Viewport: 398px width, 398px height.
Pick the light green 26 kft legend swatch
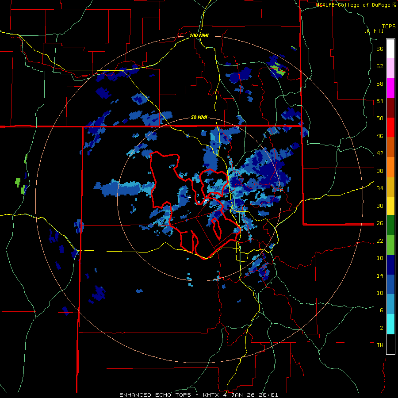point(390,245)
